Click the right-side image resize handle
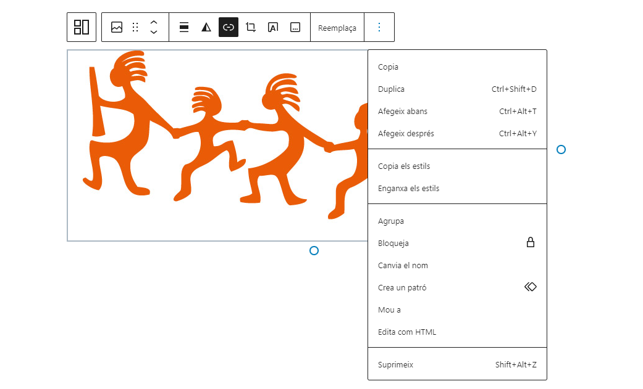The width and height of the screenshot is (643, 389). (561, 150)
